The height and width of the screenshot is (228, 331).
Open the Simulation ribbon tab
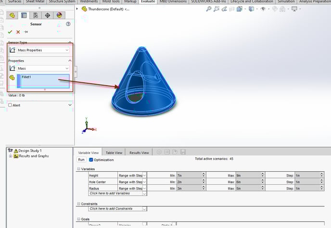pos(286,1)
